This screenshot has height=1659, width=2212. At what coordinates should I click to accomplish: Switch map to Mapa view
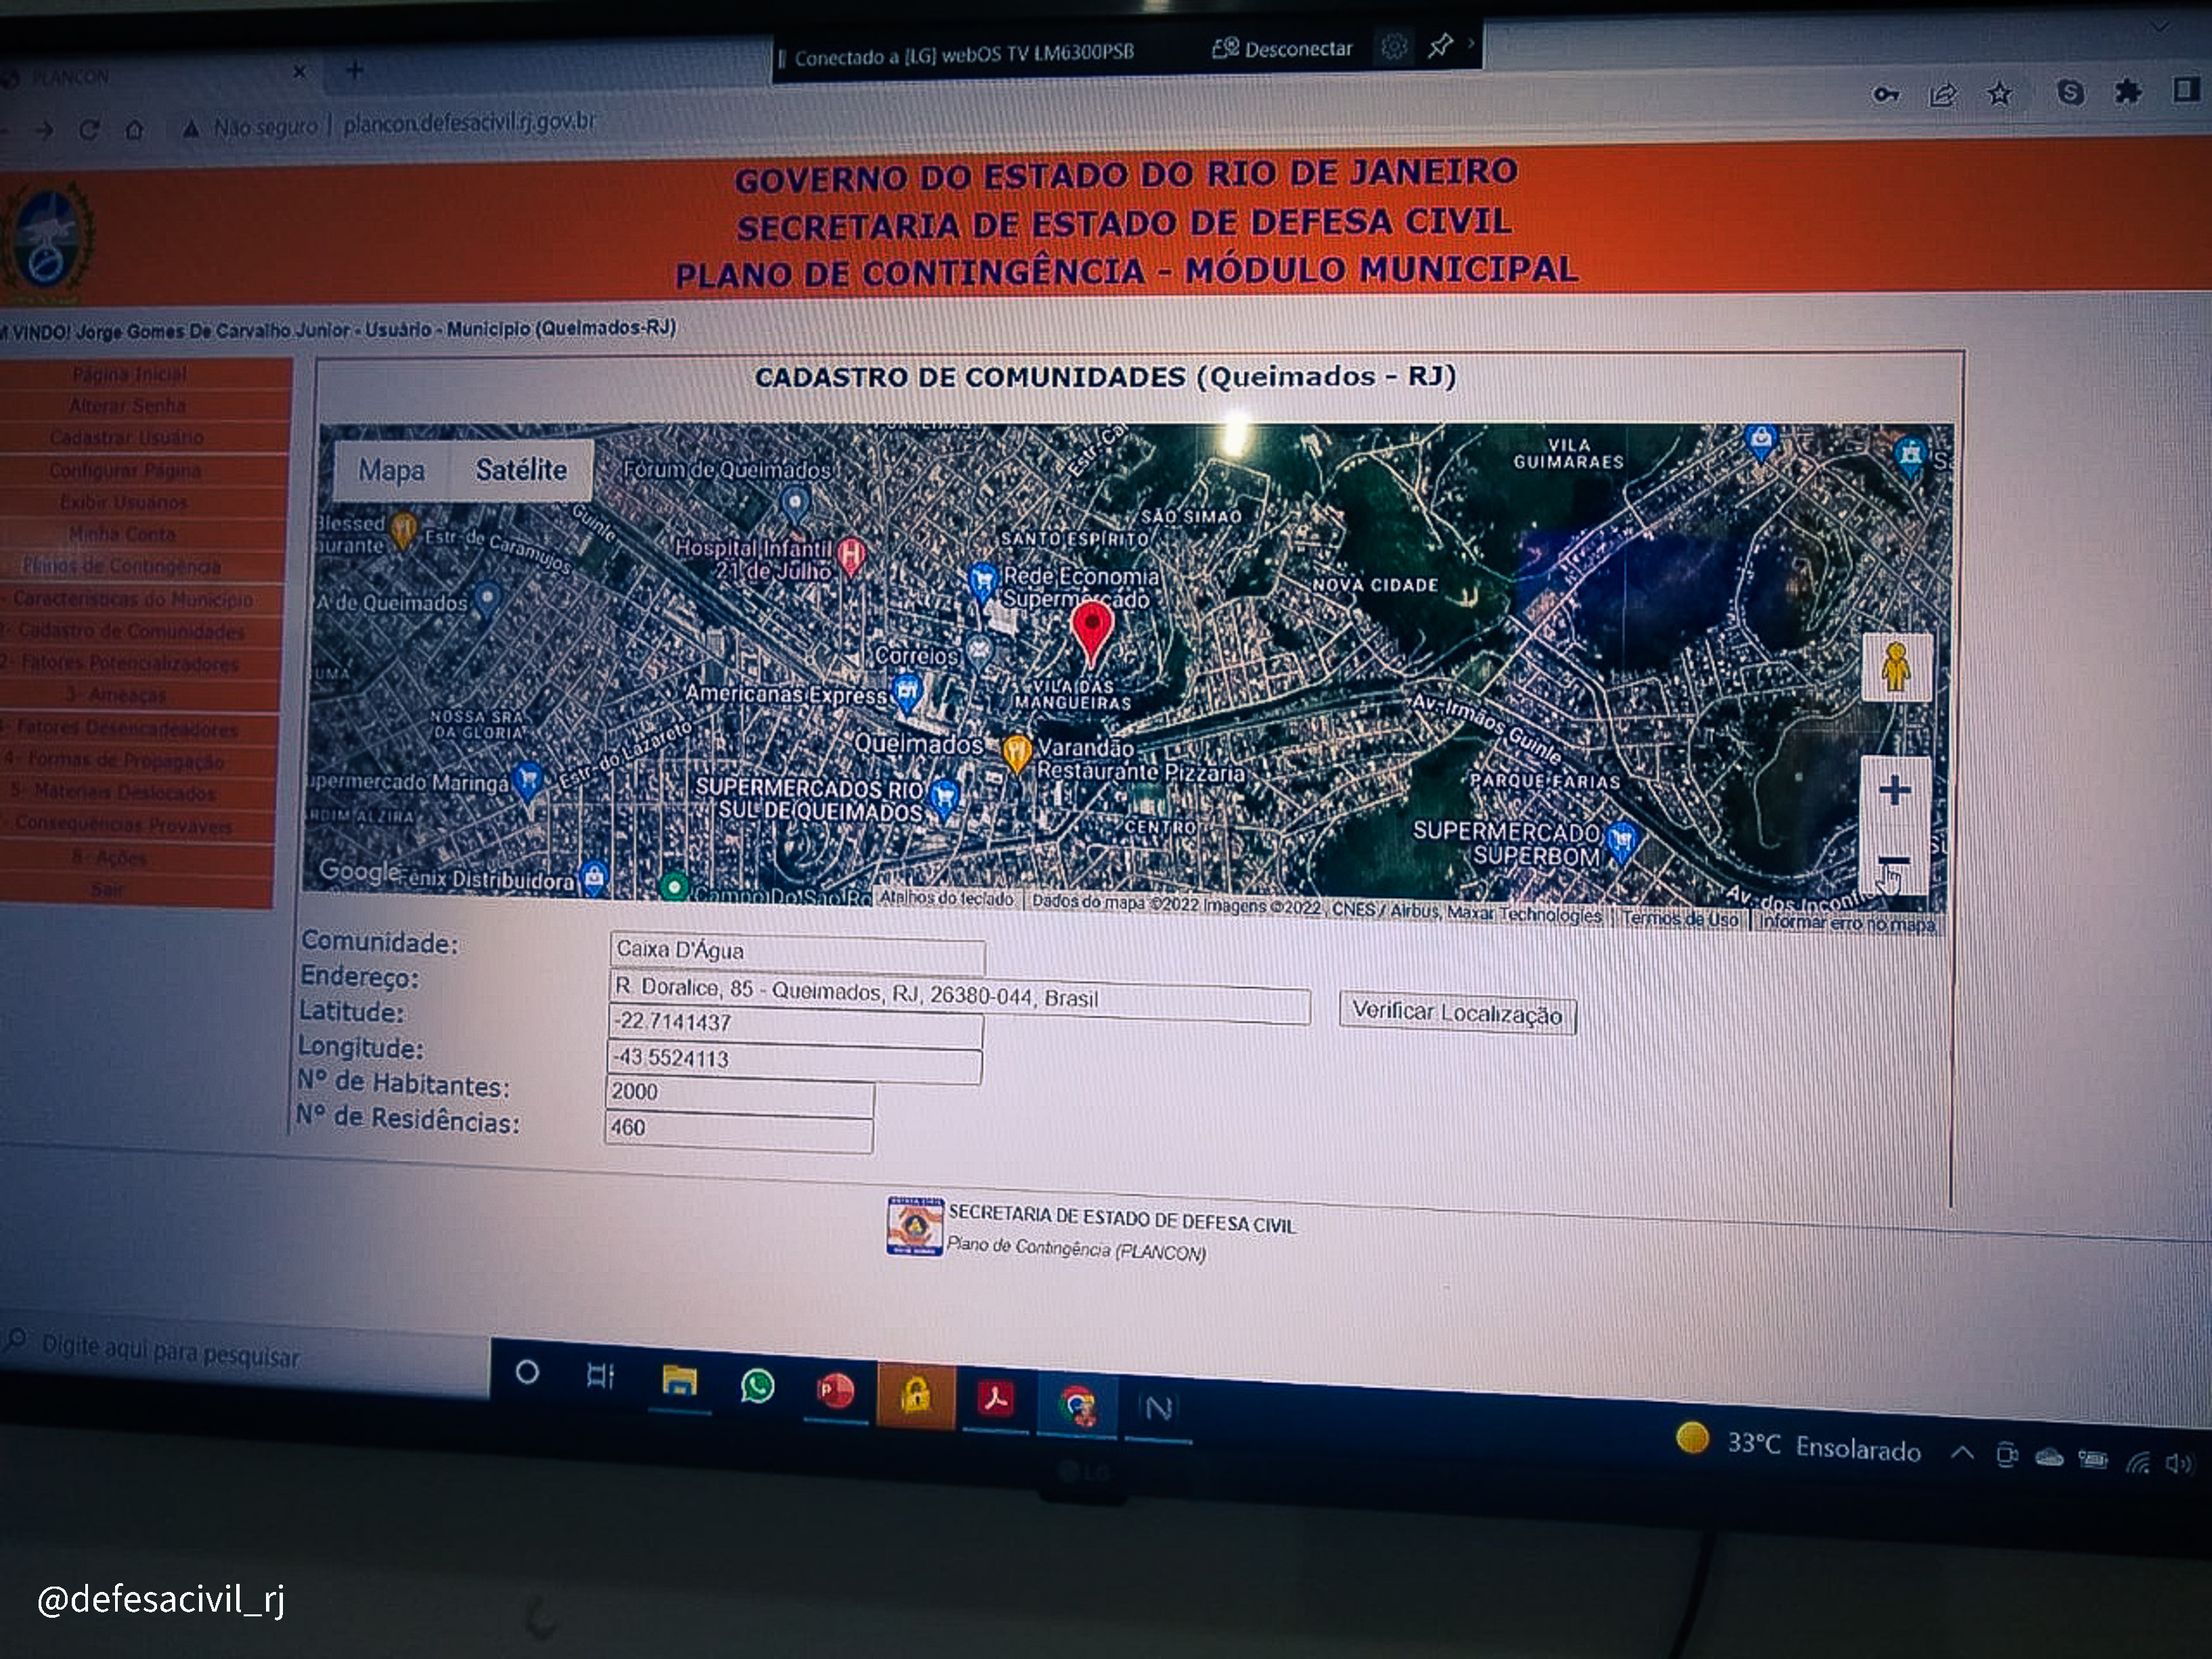pos(391,470)
